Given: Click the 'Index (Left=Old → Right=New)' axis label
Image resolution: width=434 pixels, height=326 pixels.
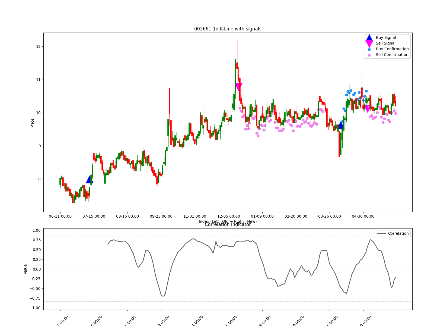Looking at the screenshot, I should tap(228, 221).
